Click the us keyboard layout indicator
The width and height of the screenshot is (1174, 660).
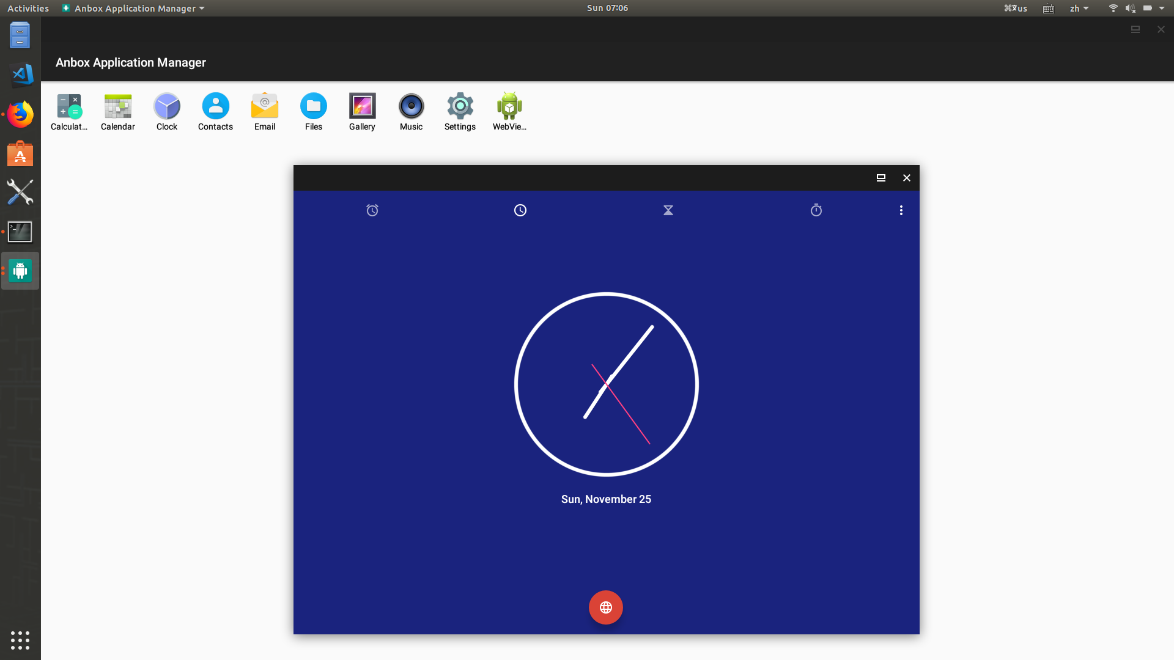coord(1016,8)
